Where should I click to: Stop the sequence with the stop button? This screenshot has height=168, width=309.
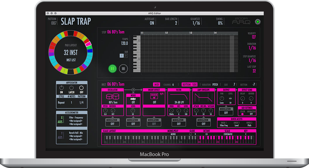123,69
